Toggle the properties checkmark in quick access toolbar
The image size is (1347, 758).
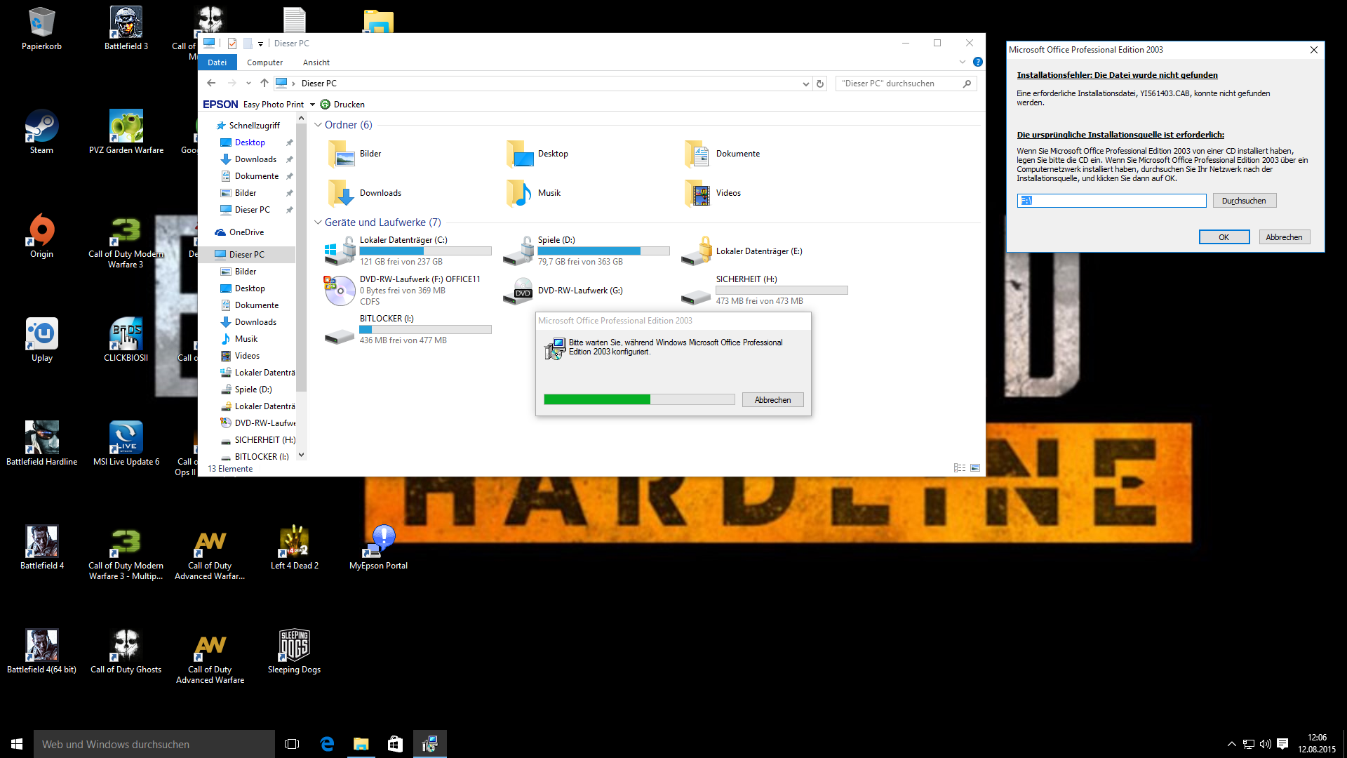pyautogui.click(x=232, y=44)
